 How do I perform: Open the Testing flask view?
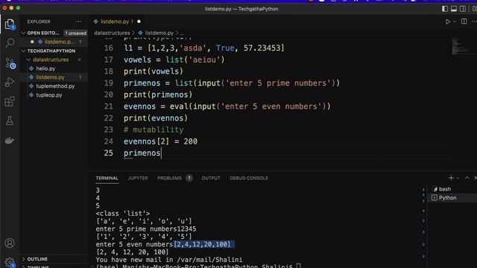click(10, 121)
